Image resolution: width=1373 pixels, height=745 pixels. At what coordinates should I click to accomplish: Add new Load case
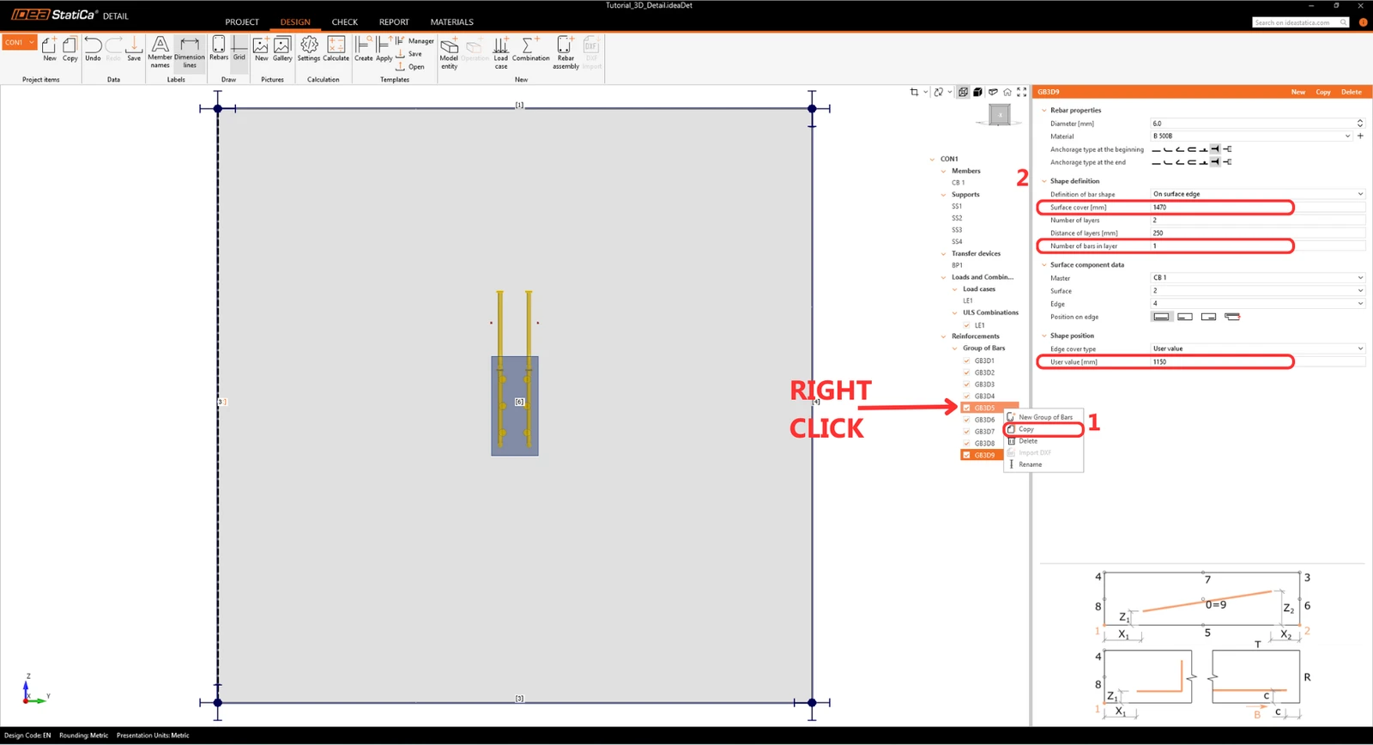[501, 52]
